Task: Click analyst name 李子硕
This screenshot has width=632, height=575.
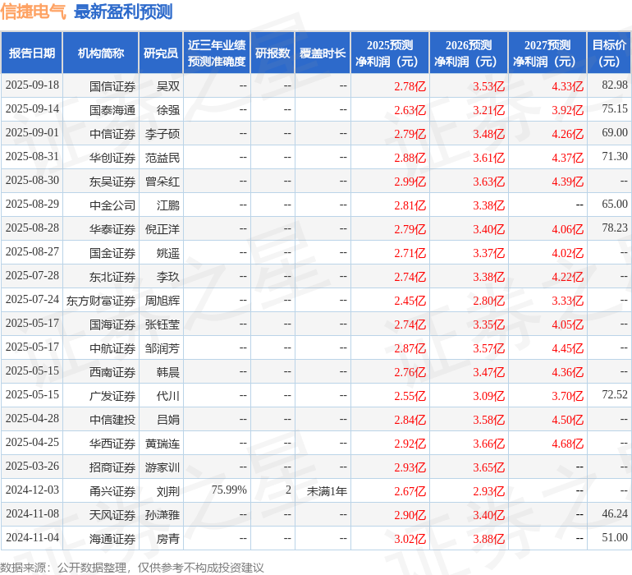Action: tap(163, 134)
